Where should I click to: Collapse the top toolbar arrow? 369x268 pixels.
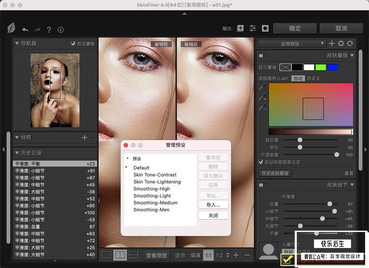(184, 14)
